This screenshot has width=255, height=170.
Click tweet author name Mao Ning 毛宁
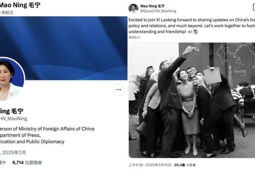153,6
